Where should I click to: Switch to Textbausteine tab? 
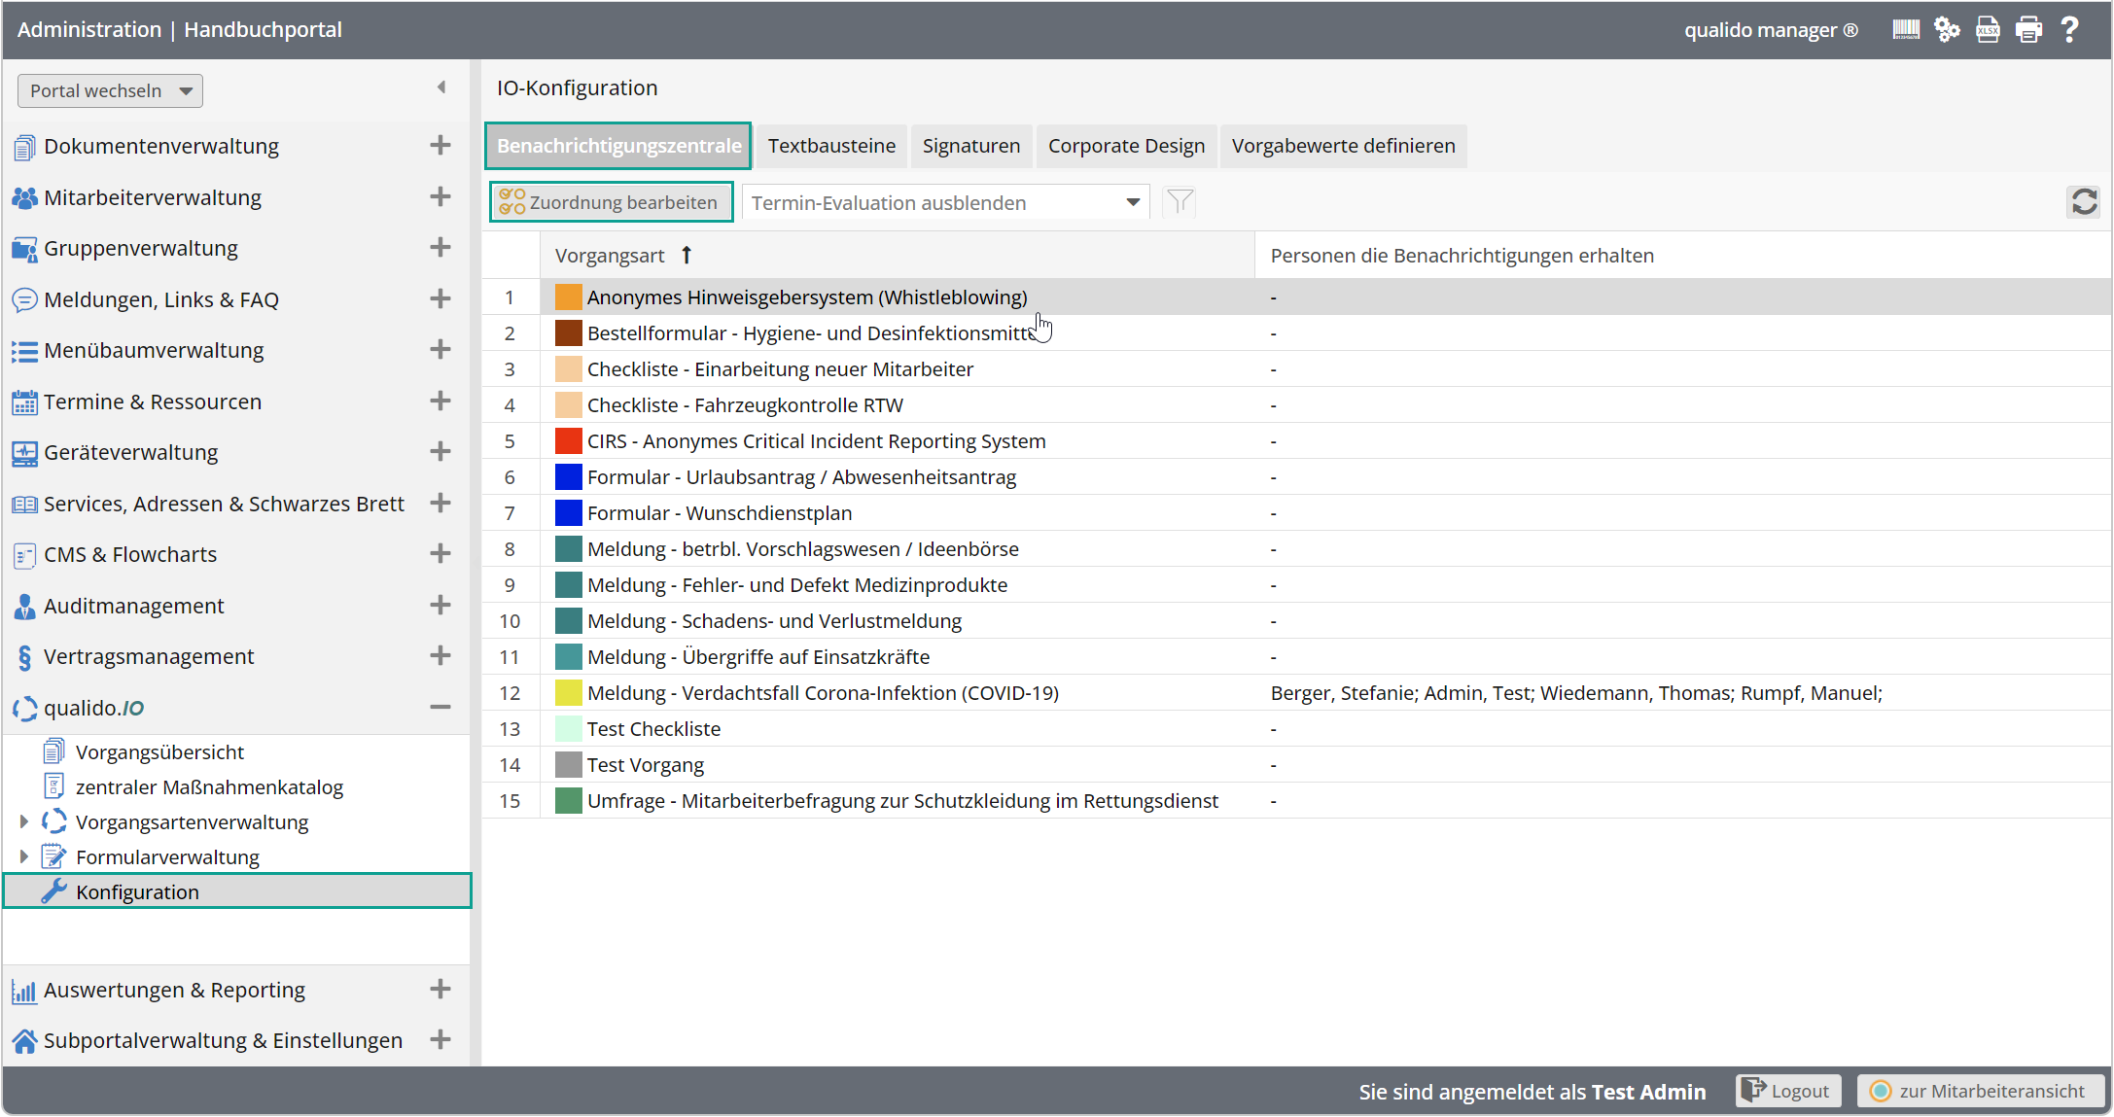pos(831,146)
